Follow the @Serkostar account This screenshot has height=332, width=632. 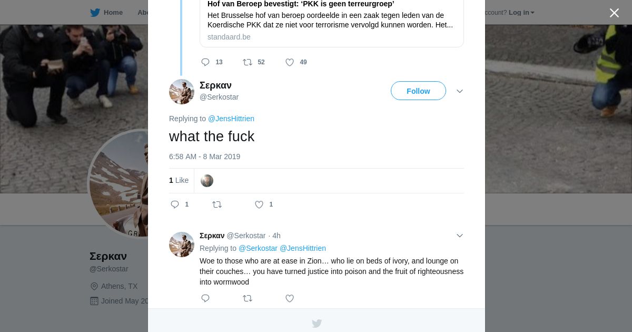418,91
